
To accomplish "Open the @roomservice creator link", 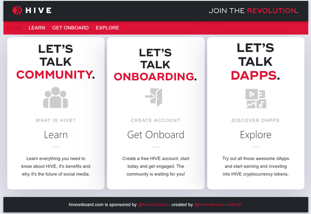I will (x=208, y=205).
